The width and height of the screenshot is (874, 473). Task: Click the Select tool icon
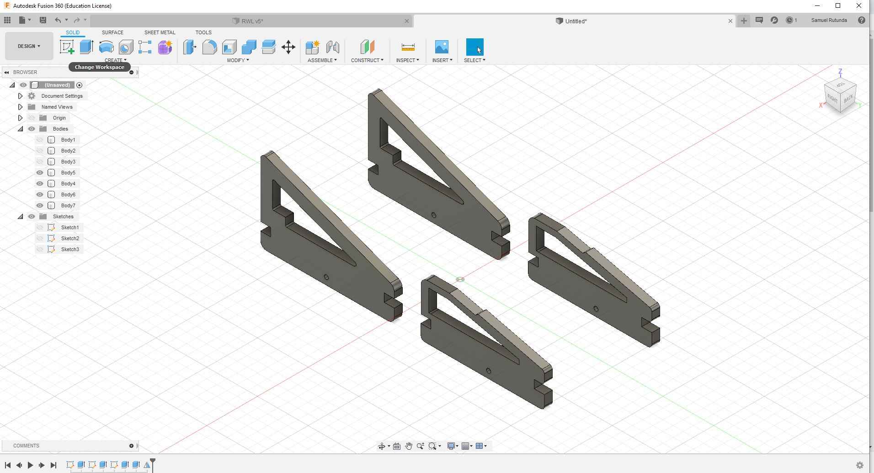pyautogui.click(x=474, y=47)
